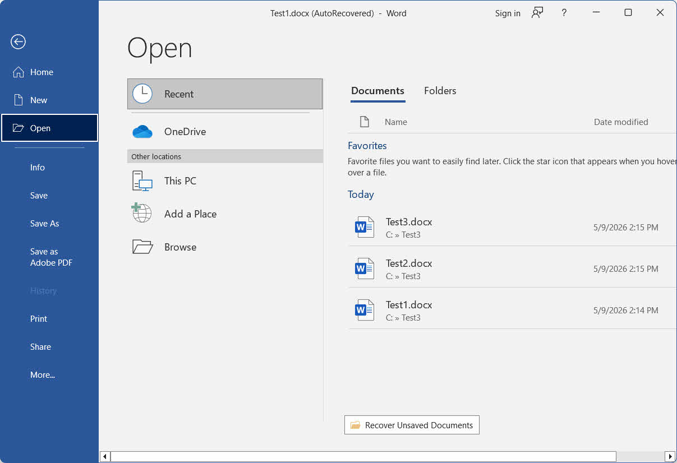
Task: Sort by Date modified column header
Action: [621, 122]
